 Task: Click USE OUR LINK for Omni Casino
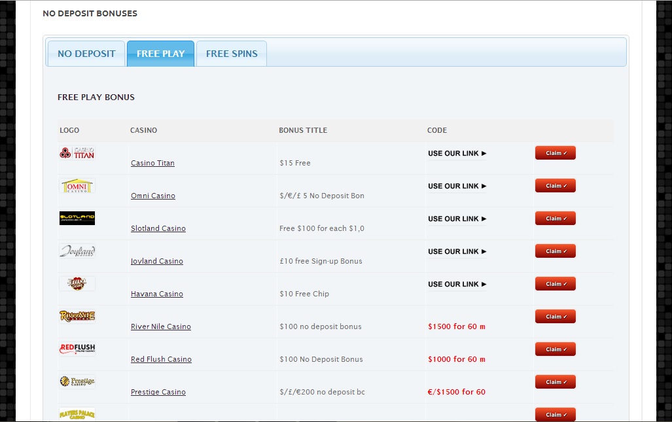point(457,186)
